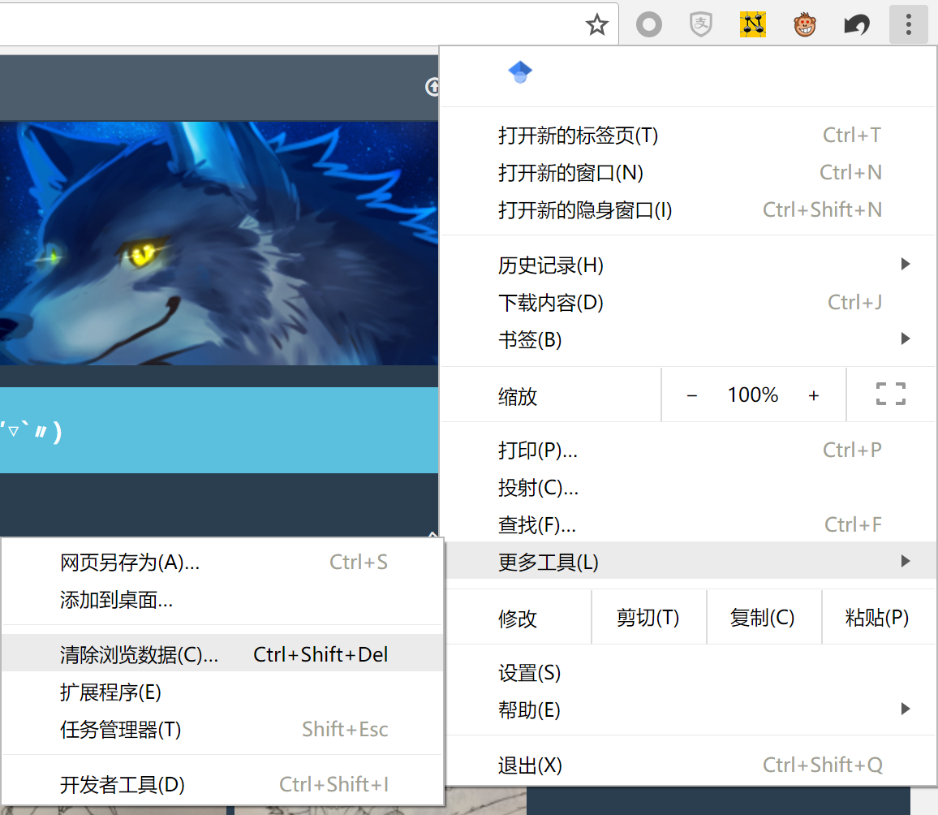
Task: Toggle fullscreen mode icon in zoom row
Action: [890, 395]
